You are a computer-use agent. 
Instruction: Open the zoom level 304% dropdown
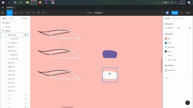tap(189, 13)
